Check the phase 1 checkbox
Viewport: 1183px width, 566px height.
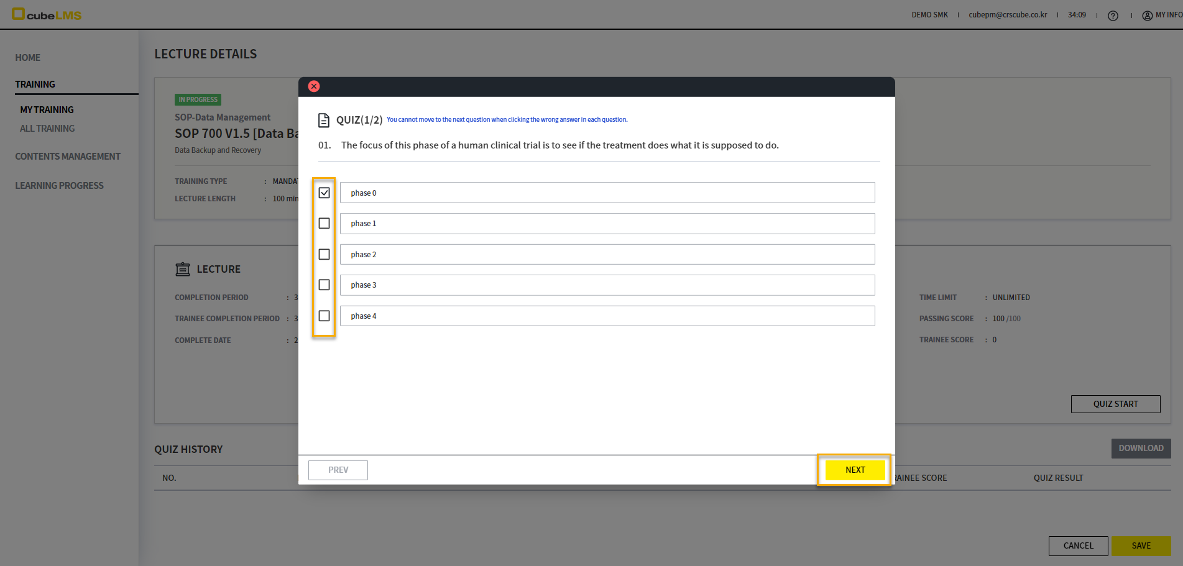point(324,223)
